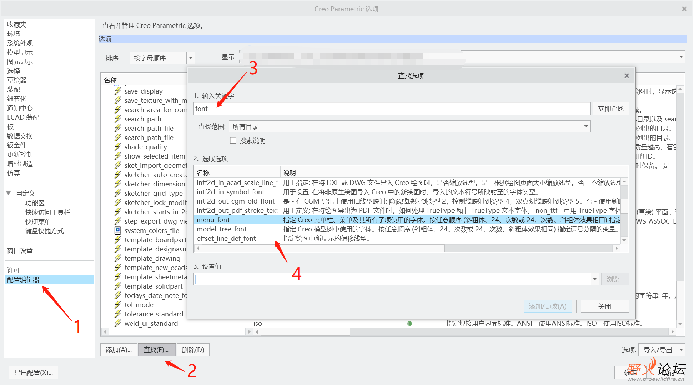Select intf2d_in_symbol_font result row
The width and height of the screenshot is (693, 385).
407,192
